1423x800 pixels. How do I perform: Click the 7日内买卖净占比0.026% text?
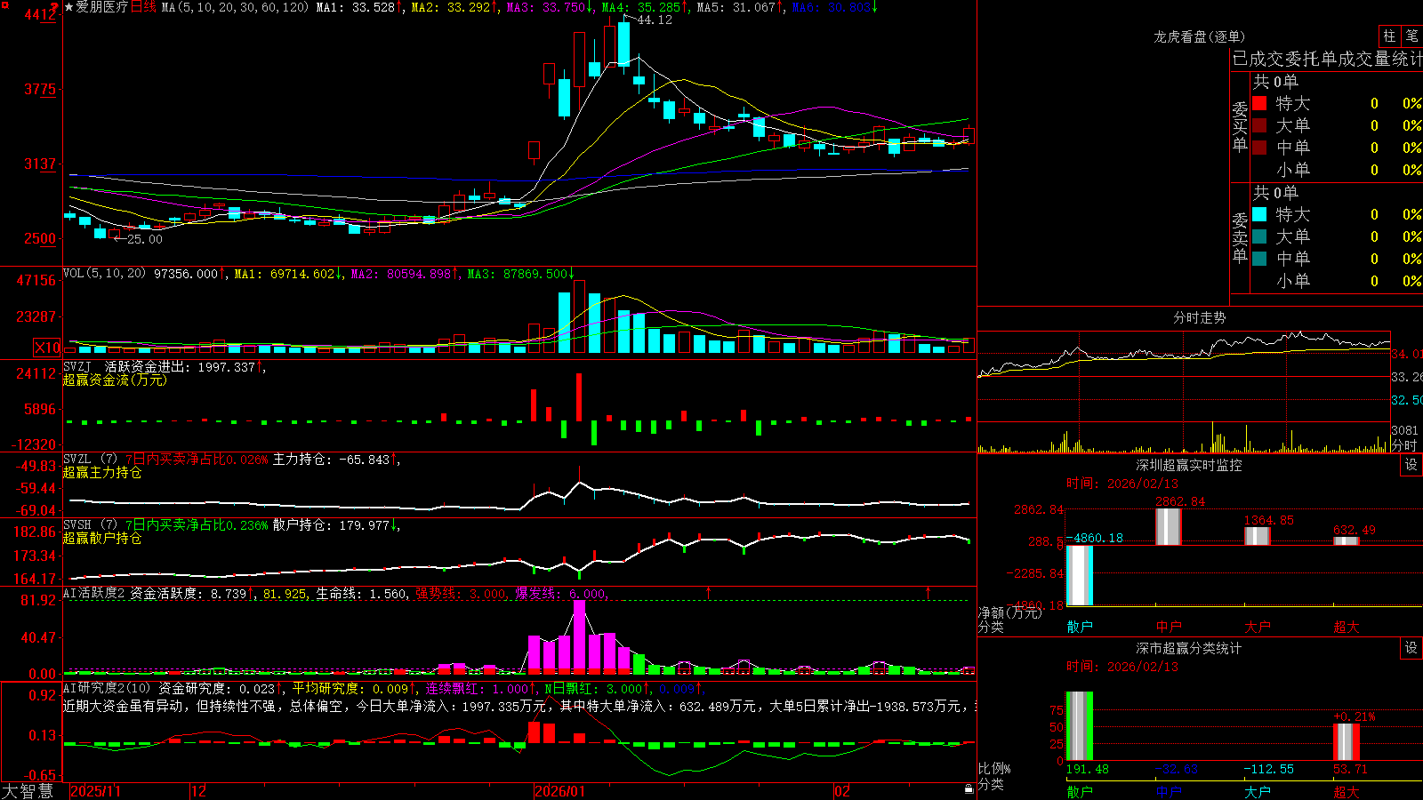(x=197, y=460)
